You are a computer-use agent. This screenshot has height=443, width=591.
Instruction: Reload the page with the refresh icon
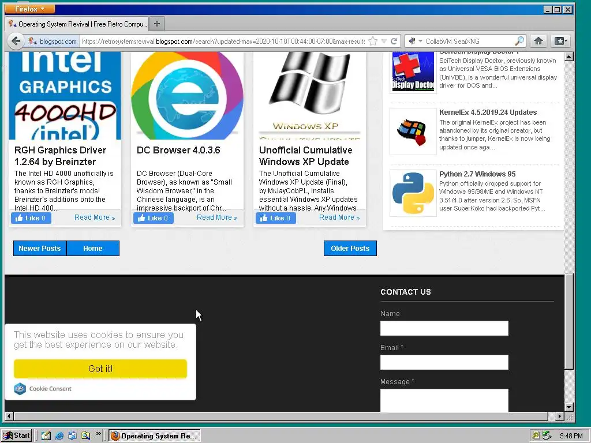pos(394,41)
